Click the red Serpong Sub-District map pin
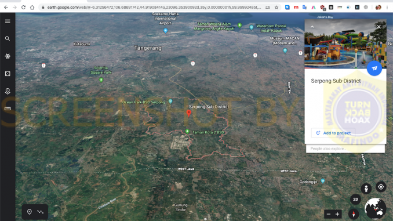 [x=189, y=113]
